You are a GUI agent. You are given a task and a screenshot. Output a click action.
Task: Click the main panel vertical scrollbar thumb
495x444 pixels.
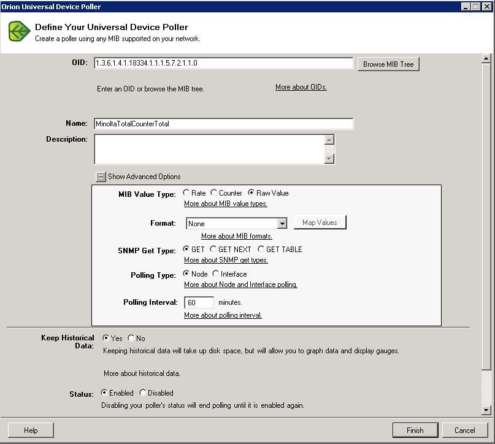point(486,216)
